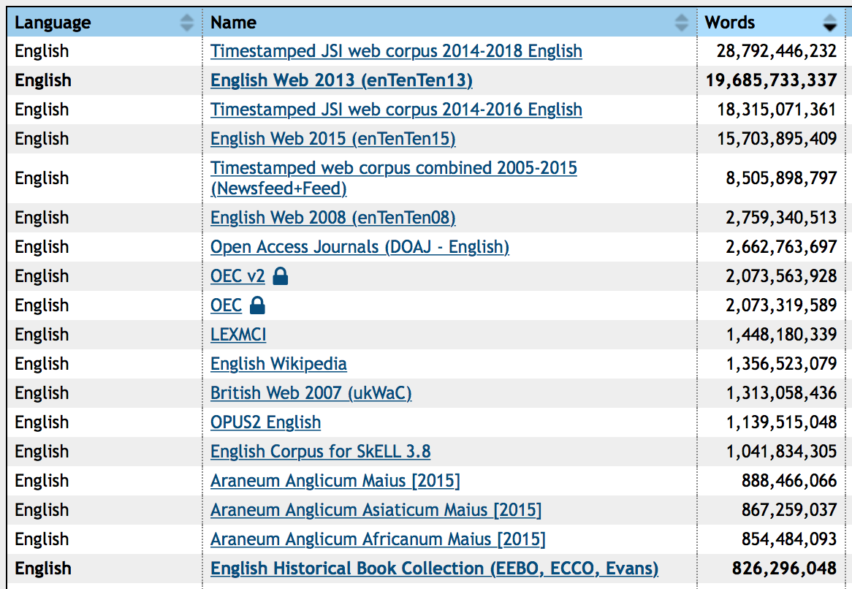Select the word count 867,259,037
The height and width of the screenshot is (589, 852).
[x=789, y=511]
